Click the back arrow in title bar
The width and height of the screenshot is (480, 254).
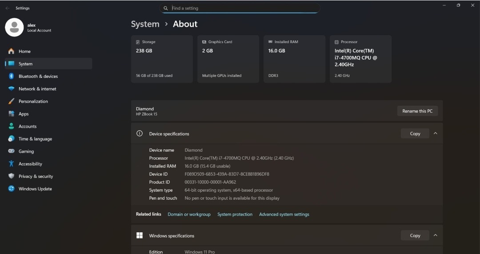pyautogui.click(x=7, y=8)
